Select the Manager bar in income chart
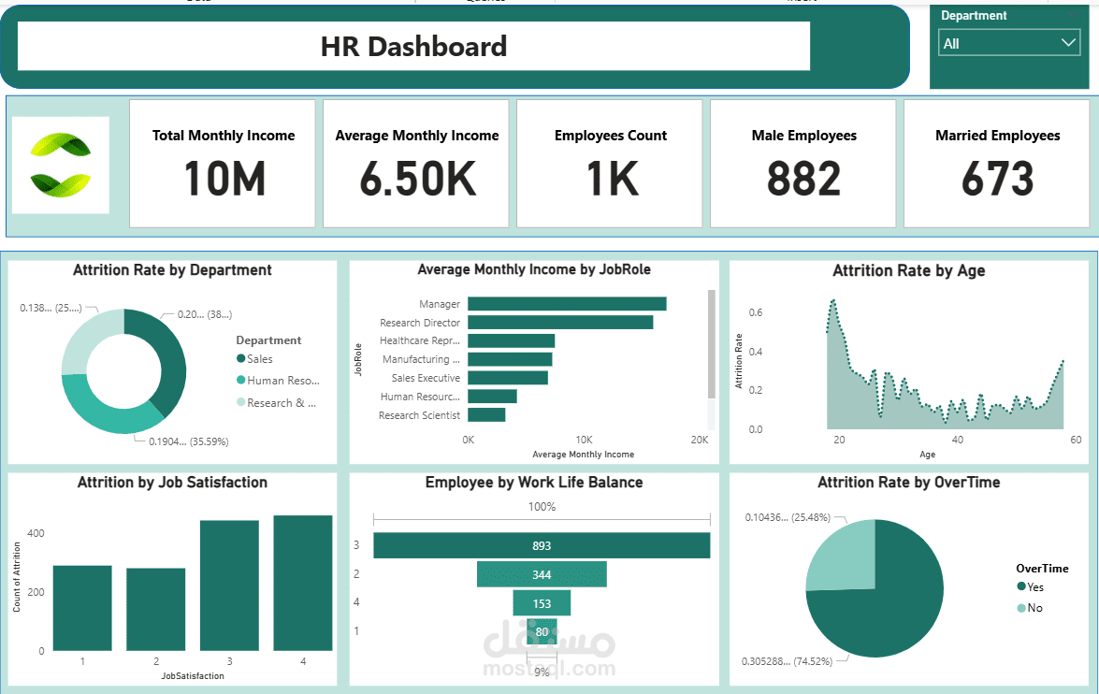The image size is (1099, 694). coord(566,303)
